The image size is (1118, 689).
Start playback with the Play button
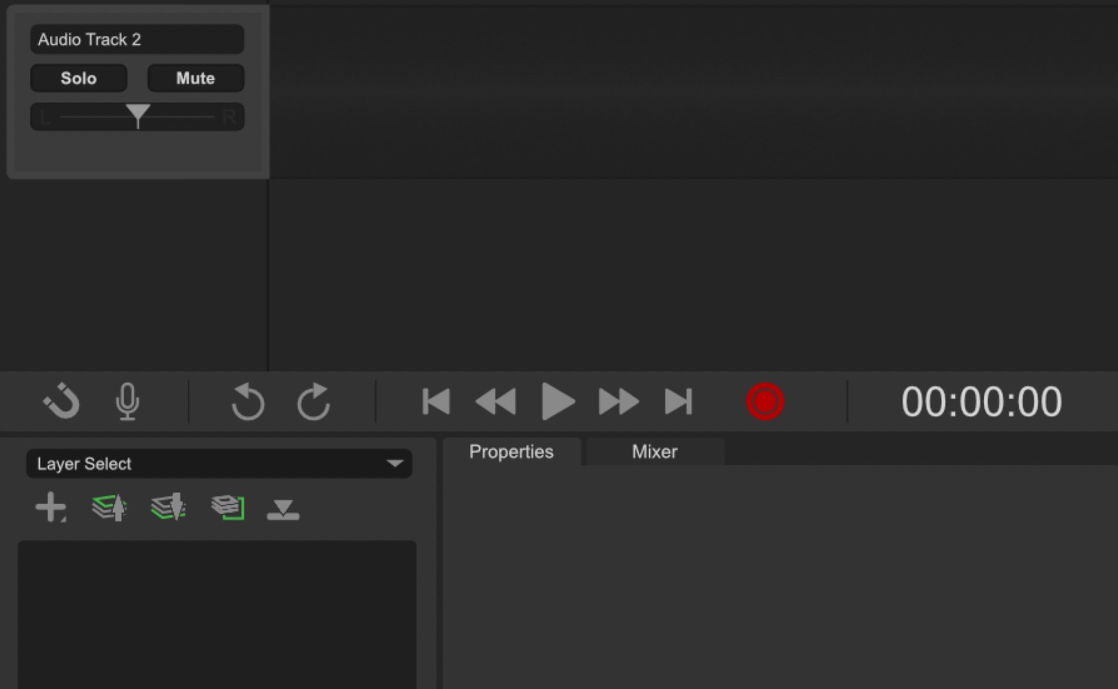tap(557, 401)
